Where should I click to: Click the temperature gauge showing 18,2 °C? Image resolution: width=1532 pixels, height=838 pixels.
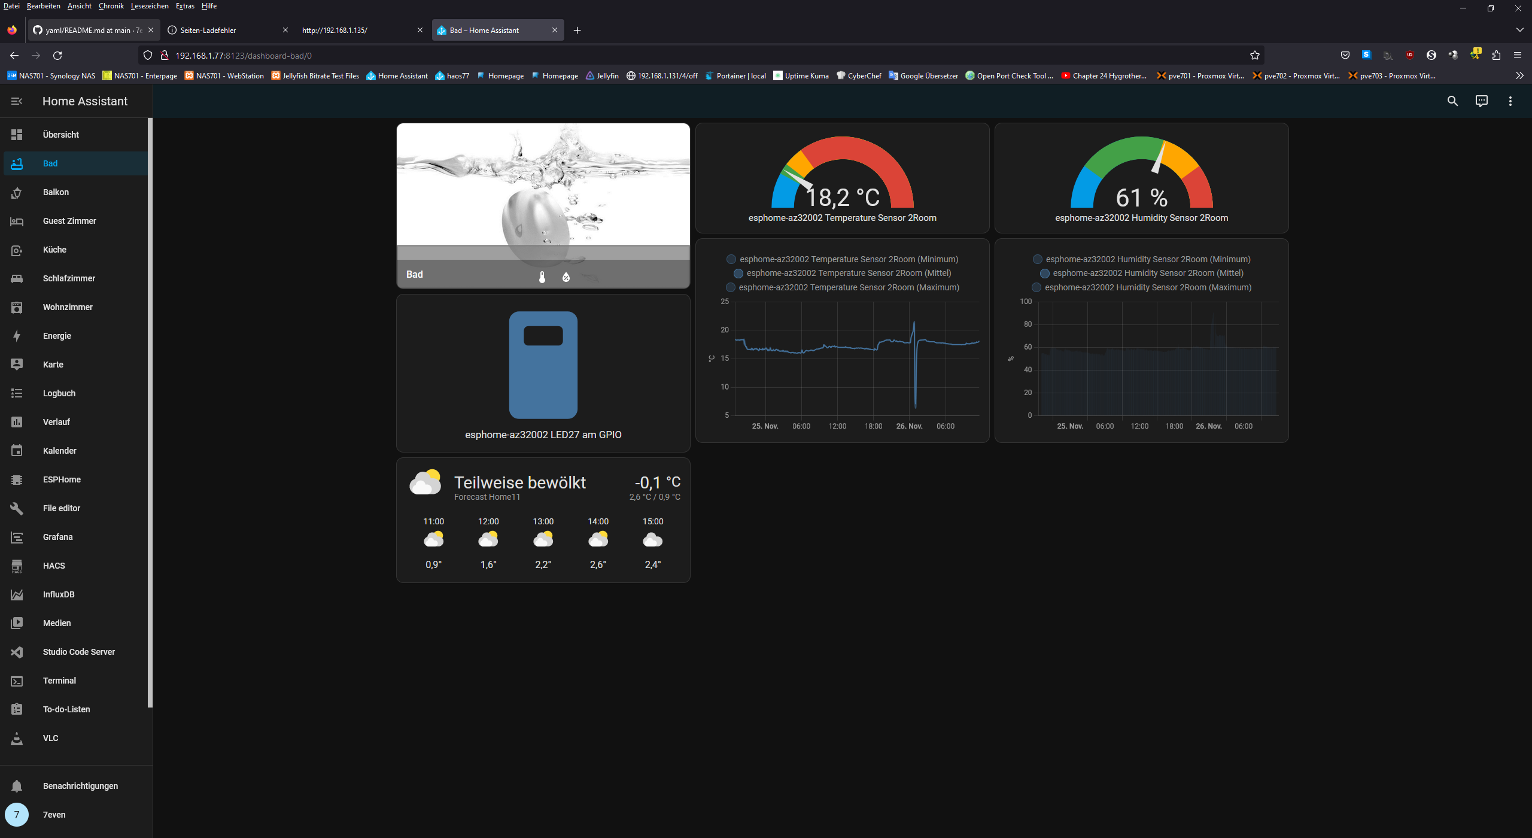coord(842,178)
